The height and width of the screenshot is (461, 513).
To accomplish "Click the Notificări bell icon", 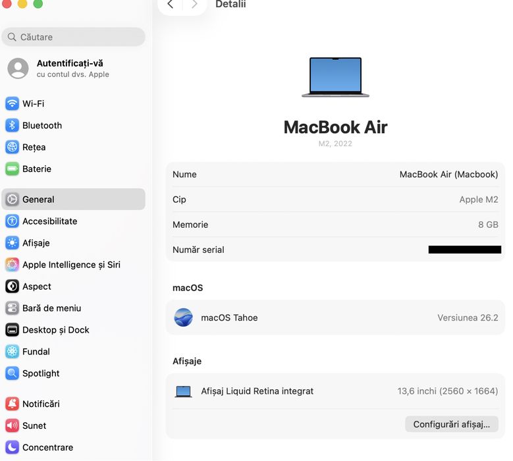I will pyautogui.click(x=12, y=404).
